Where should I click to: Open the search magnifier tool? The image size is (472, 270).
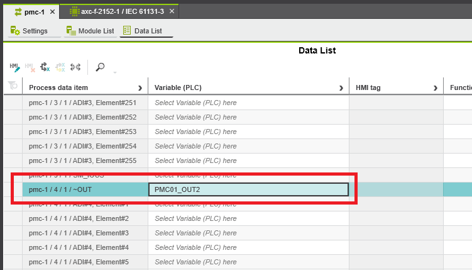(100, 67)
